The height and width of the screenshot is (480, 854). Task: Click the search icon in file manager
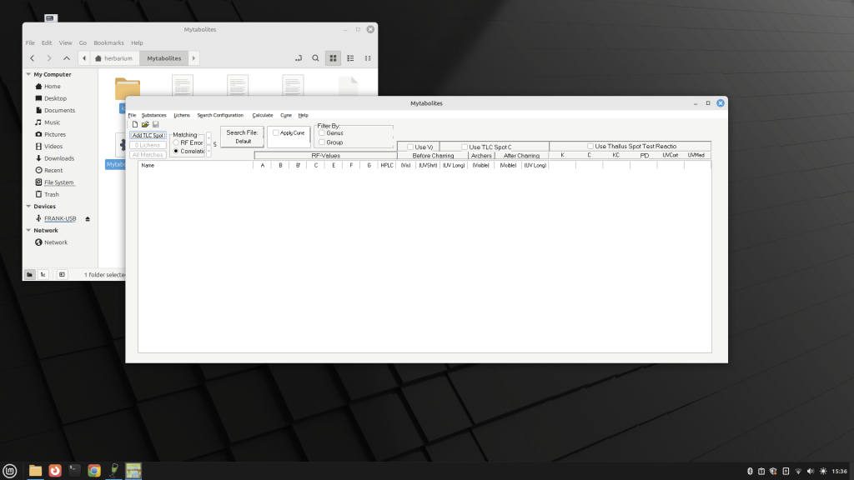point(315,58)
